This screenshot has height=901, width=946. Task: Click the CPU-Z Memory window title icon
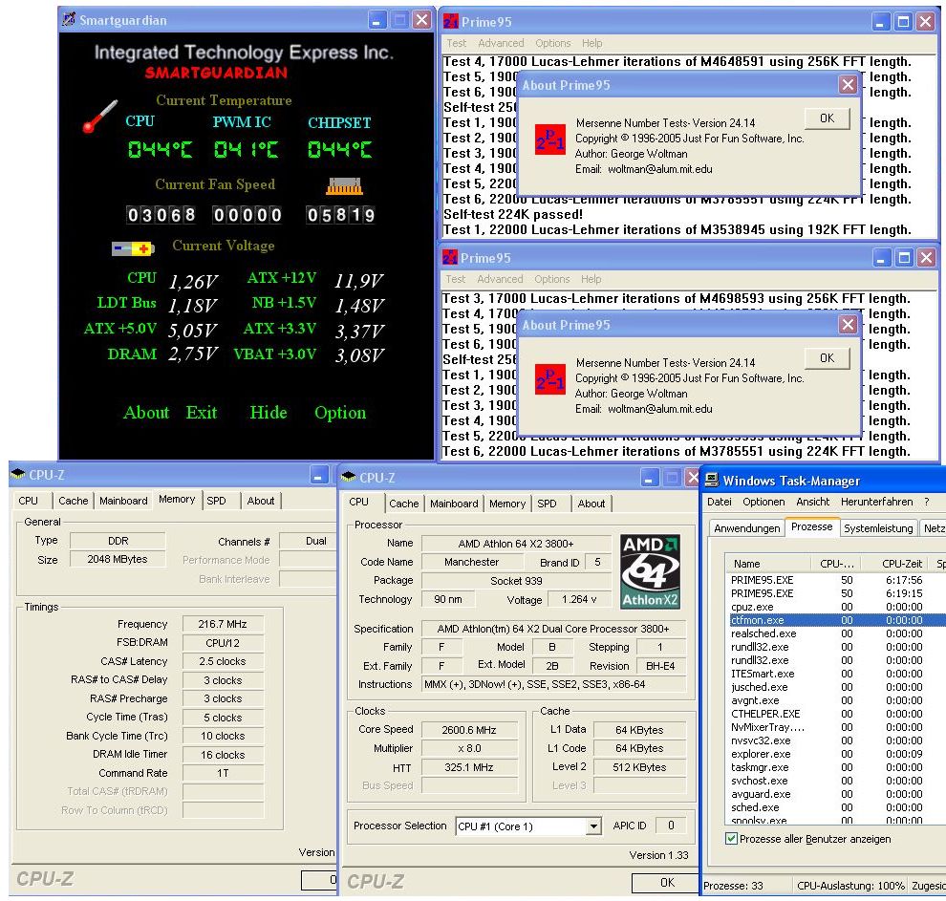18,474
